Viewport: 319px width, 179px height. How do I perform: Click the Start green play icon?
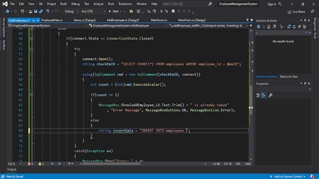point(110,11)
